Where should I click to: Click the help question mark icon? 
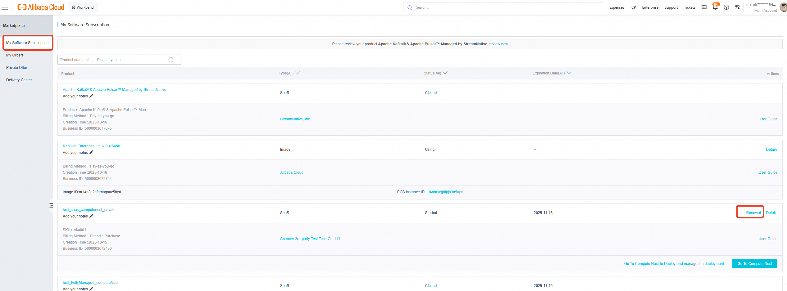(x=726, y=7)
